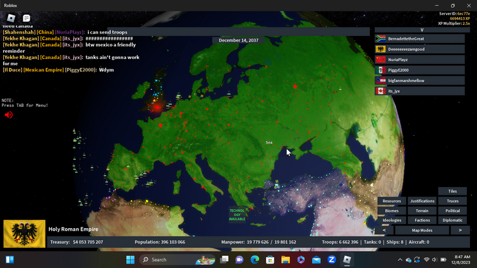Click the Mexico flag icon
The image size is (477, 268).
click(x=380, y=70)
